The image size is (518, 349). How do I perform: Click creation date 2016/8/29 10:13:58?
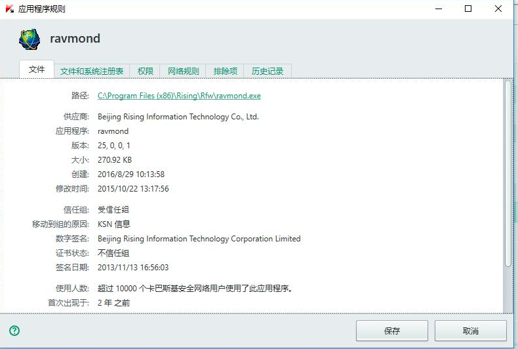131,174
